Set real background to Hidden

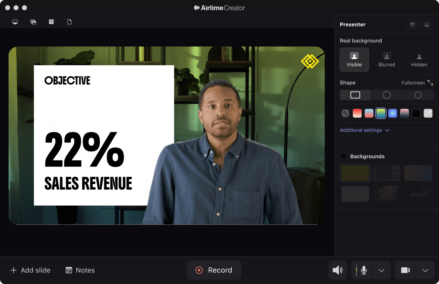(419, 60)
